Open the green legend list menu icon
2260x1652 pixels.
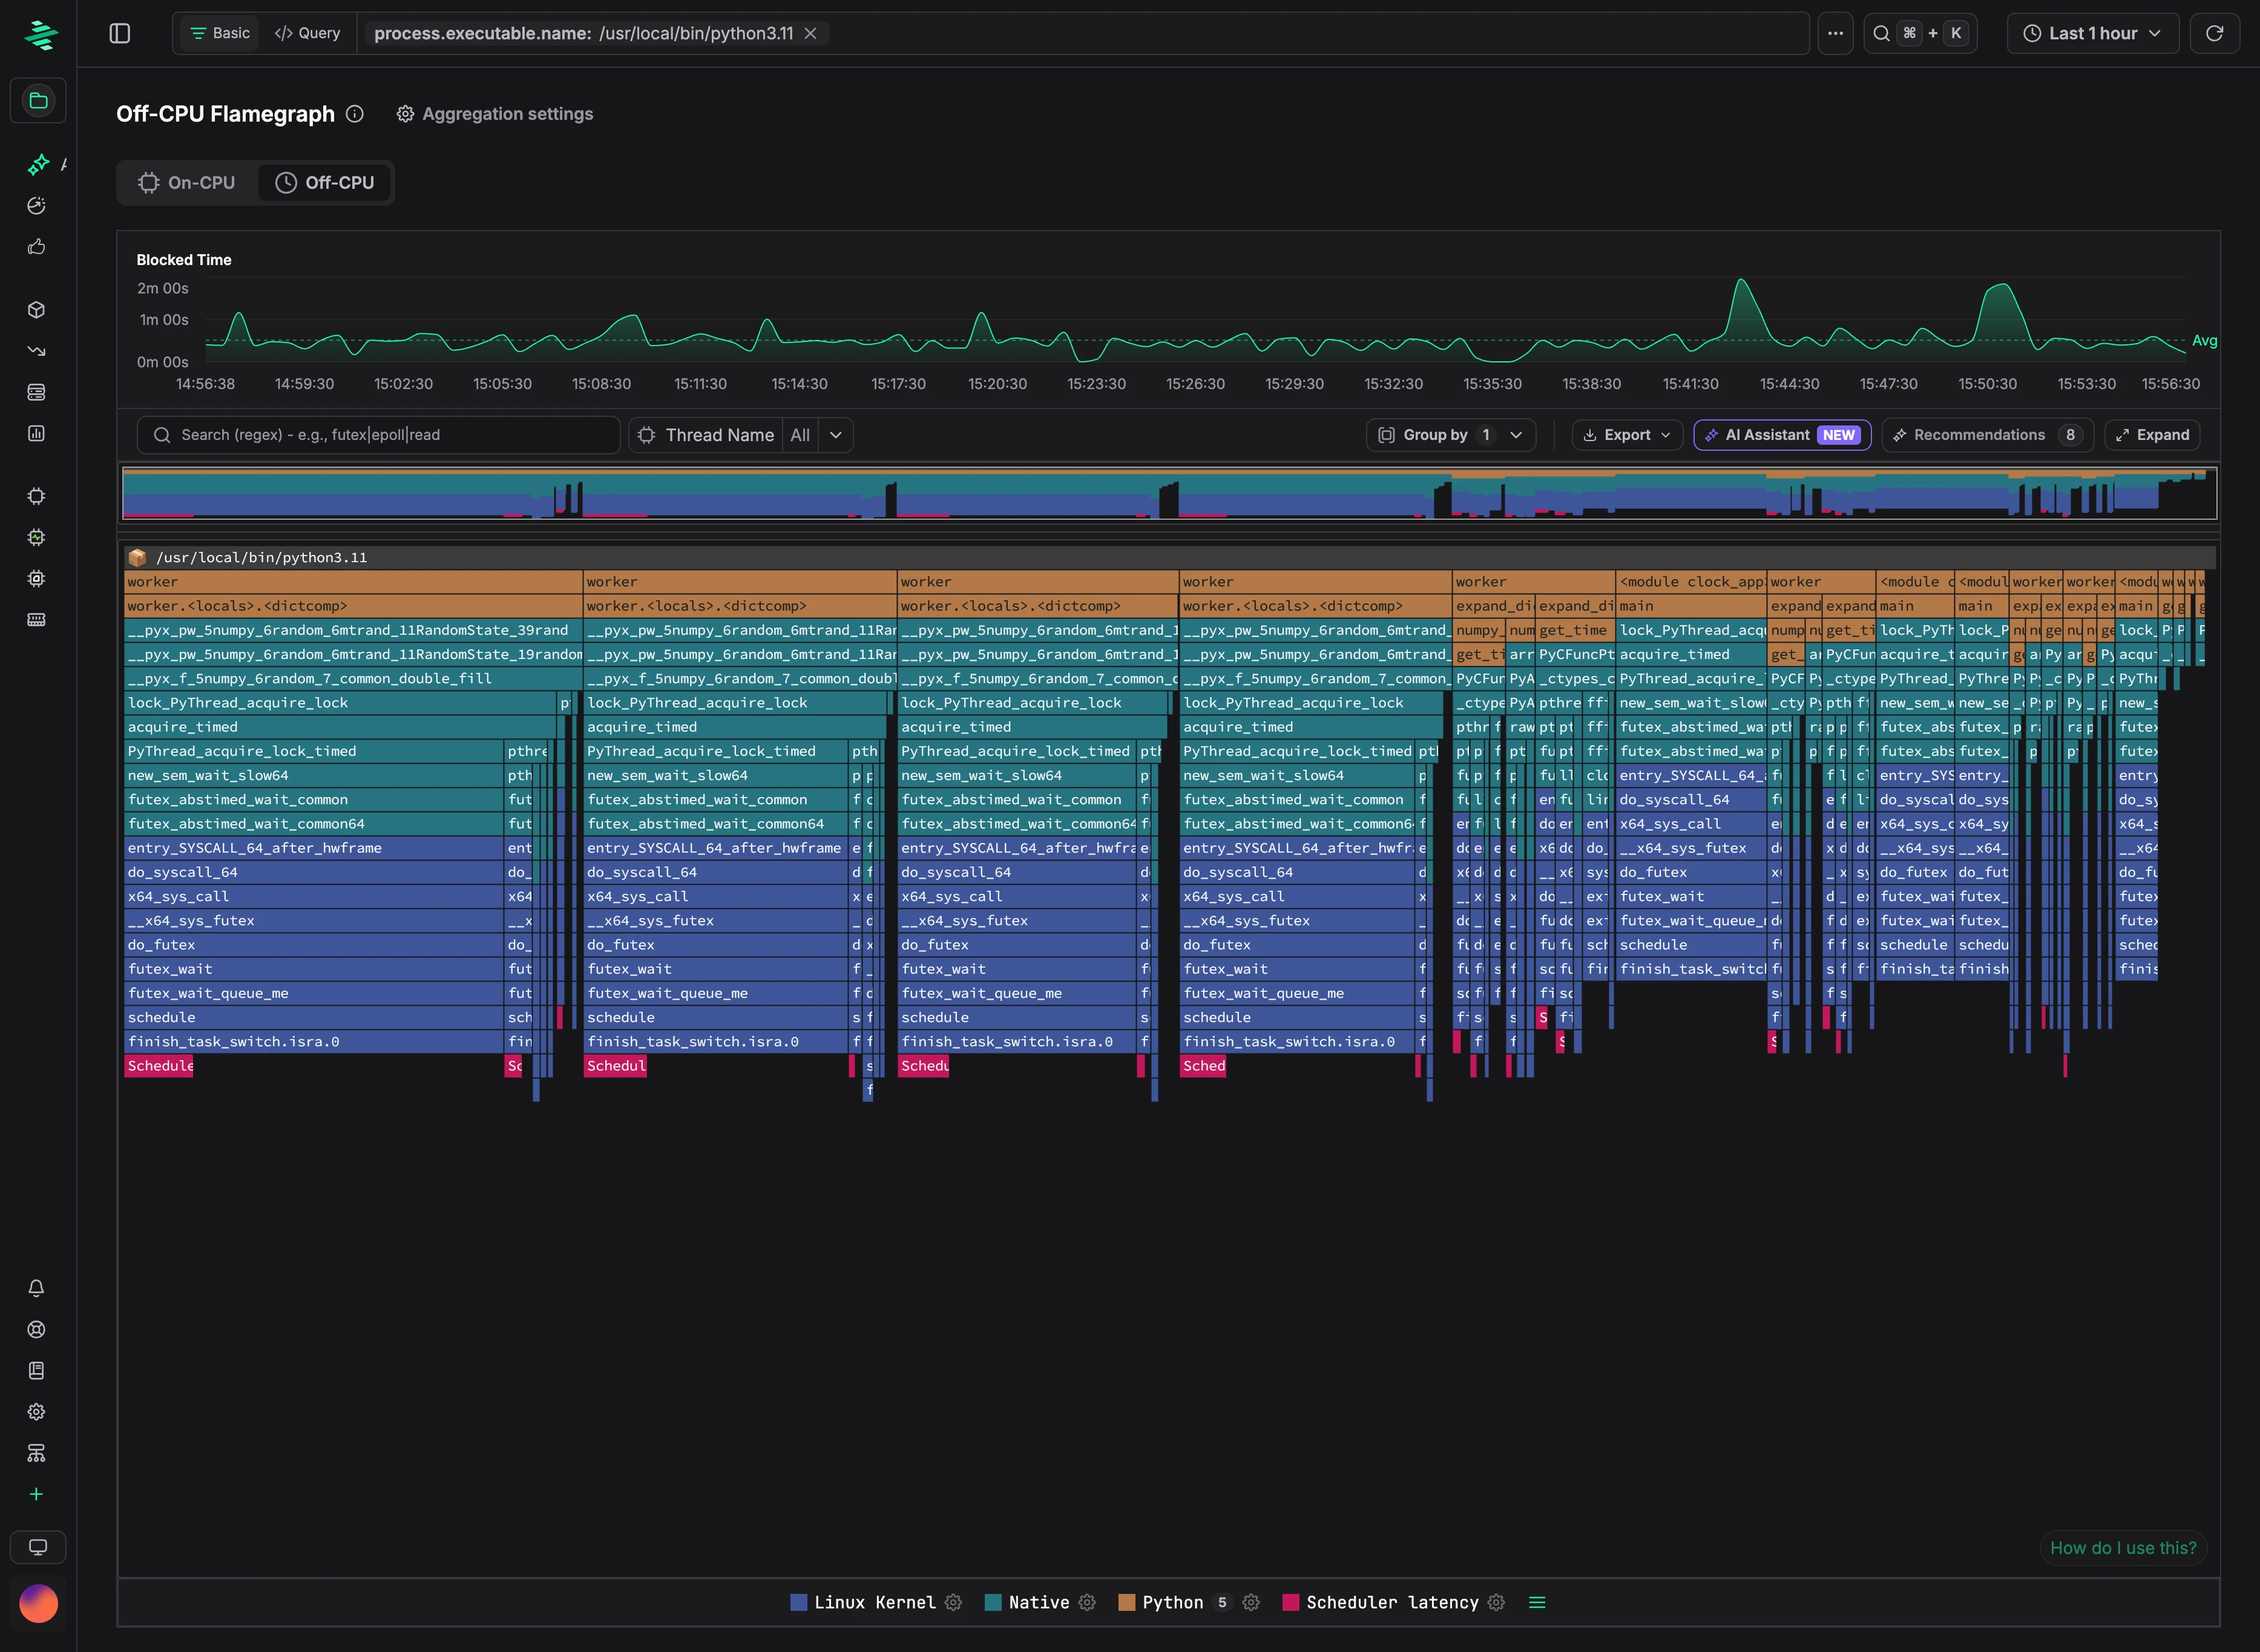pos(1537,1602)
